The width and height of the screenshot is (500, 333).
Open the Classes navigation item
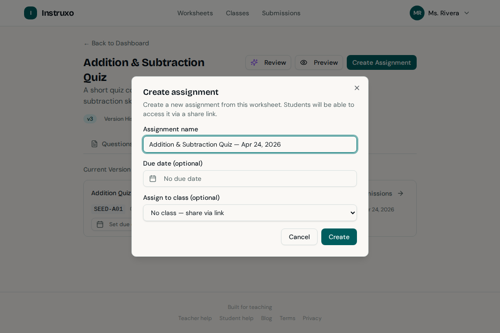pyautogui.click(x=237, y=13)
